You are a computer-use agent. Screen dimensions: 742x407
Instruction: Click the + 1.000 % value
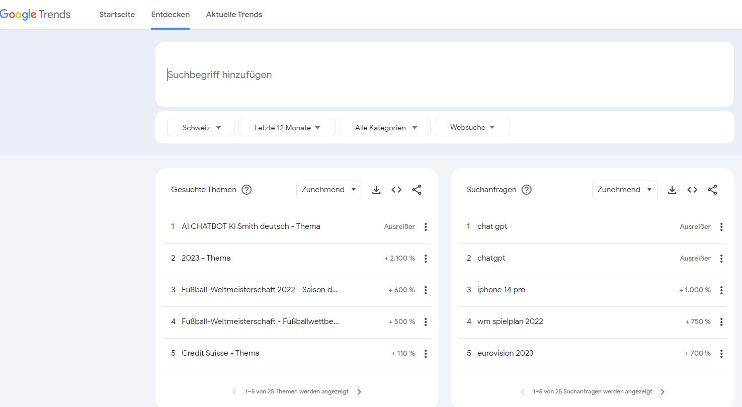click(695, 290)
